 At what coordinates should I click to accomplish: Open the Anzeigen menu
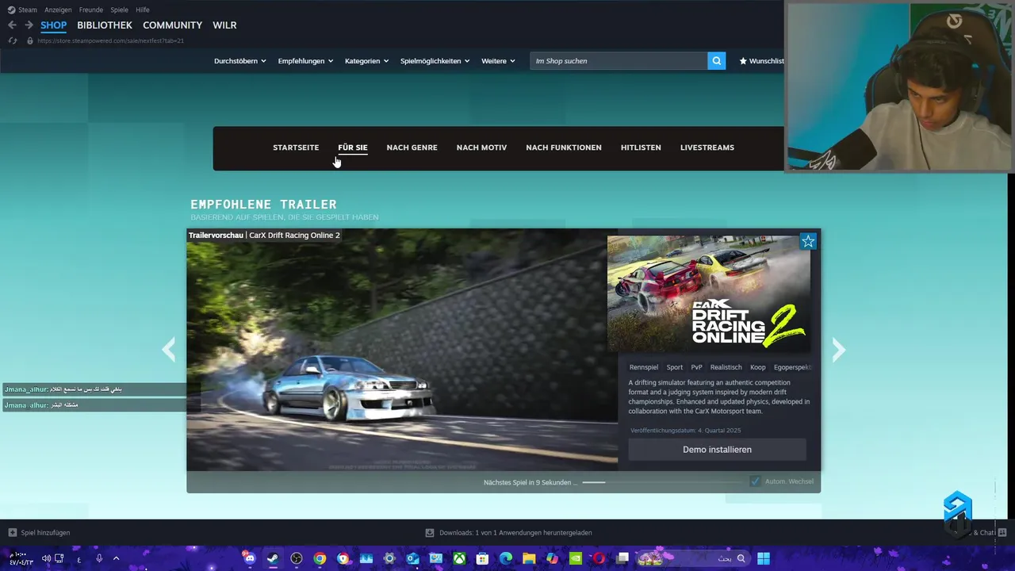tap(59, 10)
